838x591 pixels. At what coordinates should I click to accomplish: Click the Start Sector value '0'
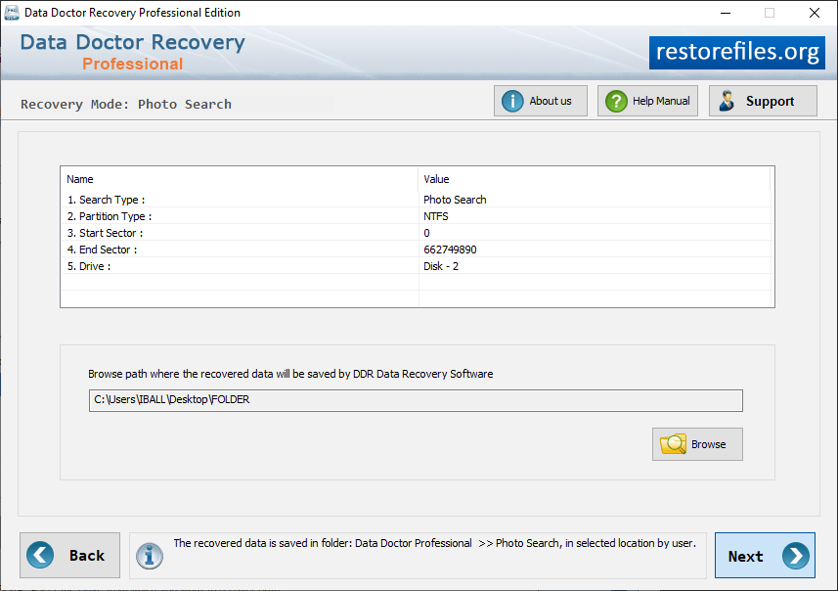pyautogui.click(x=426, y=233)
